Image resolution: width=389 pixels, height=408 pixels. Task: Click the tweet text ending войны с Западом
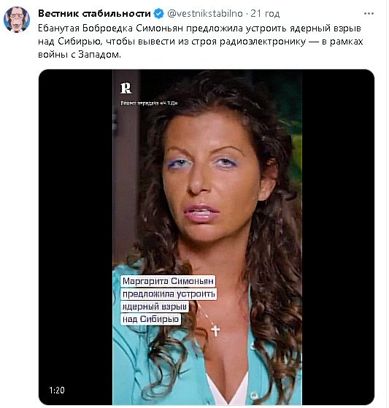coord(80,55)
